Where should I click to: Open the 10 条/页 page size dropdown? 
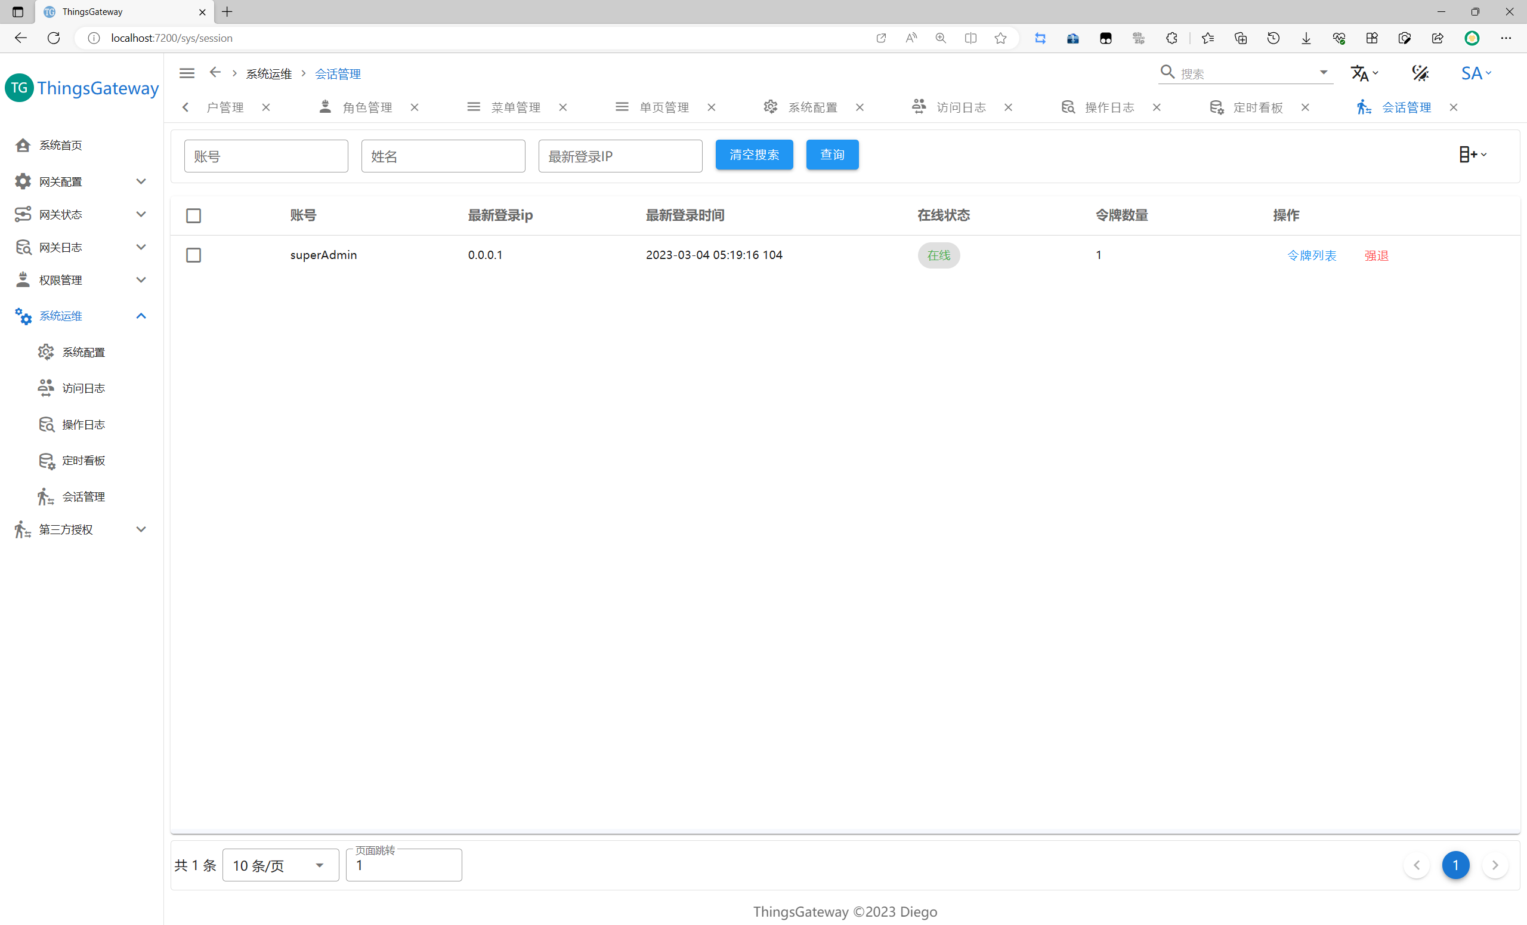coord(280,865)
